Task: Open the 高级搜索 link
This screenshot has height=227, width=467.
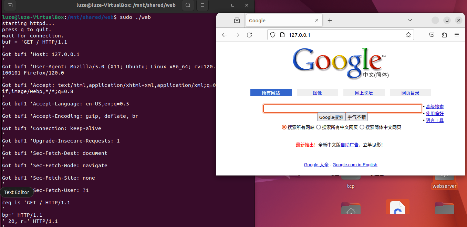Action: click(x=435, y=107)
